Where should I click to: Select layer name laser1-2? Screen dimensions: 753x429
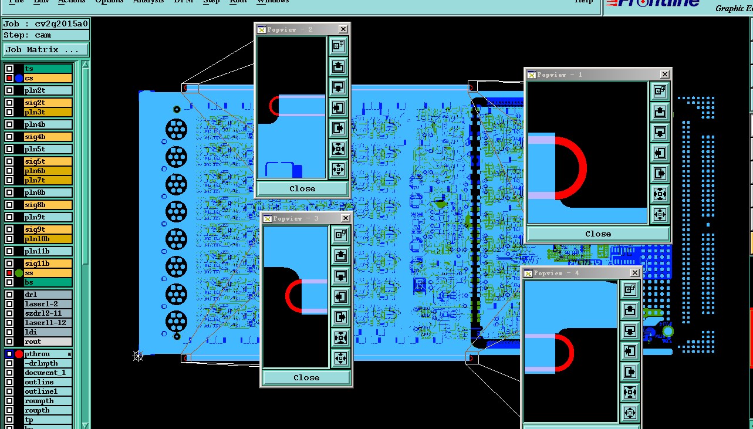(48, 304)
